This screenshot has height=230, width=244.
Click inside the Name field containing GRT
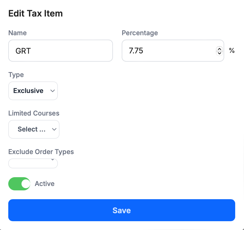click(x=61, y=51)
